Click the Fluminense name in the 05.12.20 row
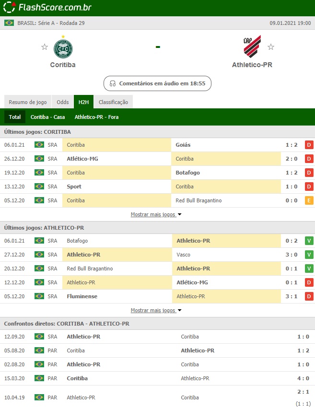Image resolution: width=315 pixels, height=409 pixels. coord(82,296)
